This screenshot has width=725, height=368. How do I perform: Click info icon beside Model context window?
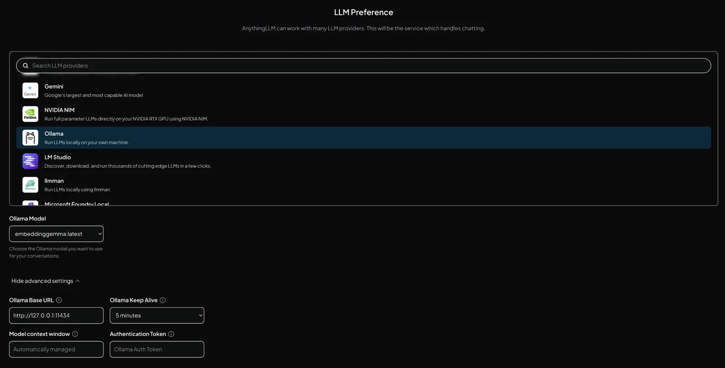(75, 334)
